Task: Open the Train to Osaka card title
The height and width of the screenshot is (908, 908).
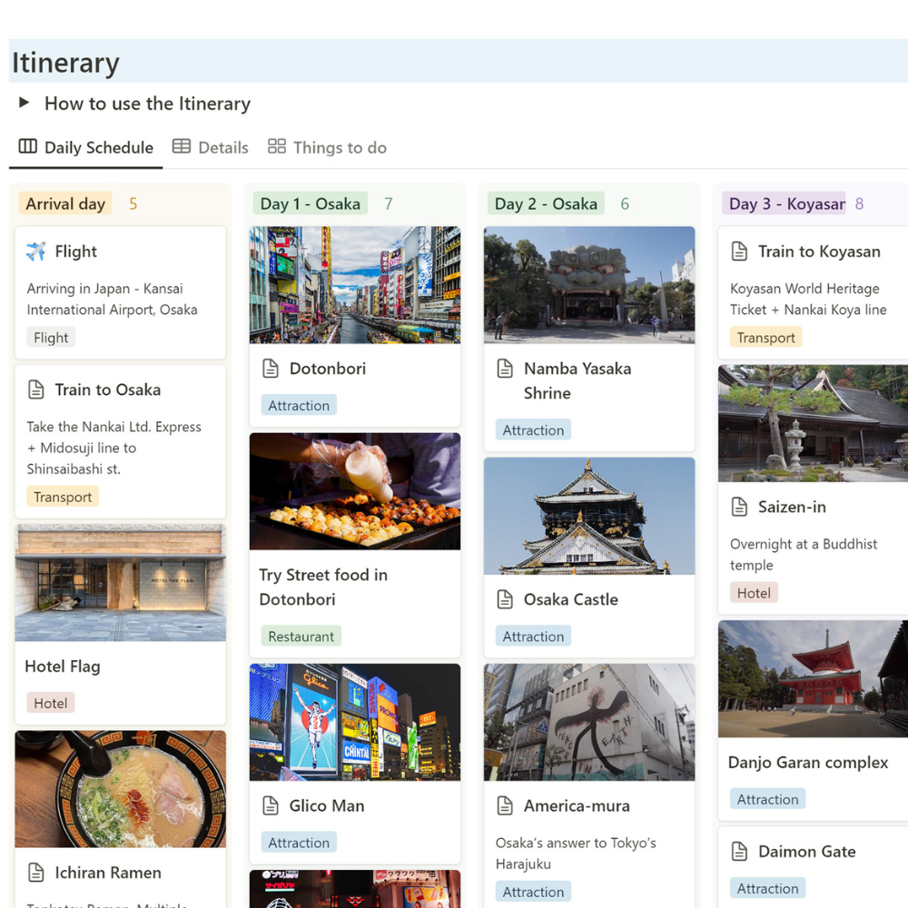Action: pyautogui.click(x=108, y=390)
